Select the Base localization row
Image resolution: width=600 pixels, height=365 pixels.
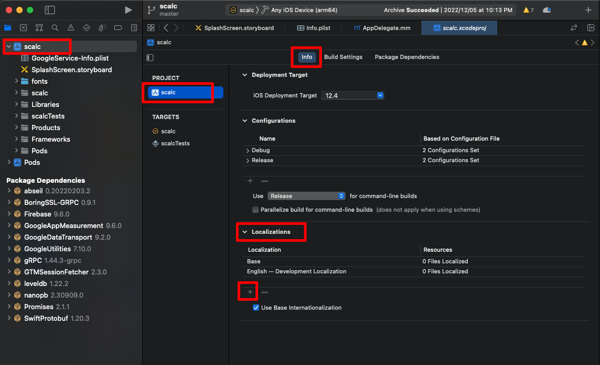tap(414, 261)
